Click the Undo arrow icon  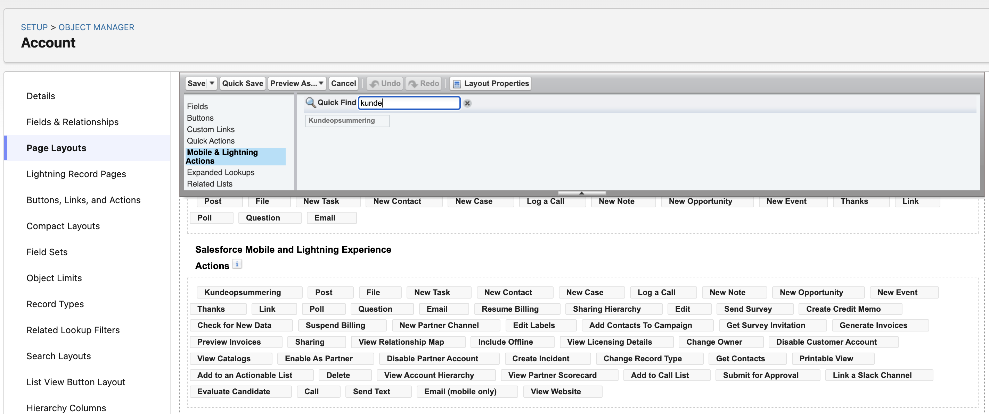pyautogui.click(x=374, y=83)
